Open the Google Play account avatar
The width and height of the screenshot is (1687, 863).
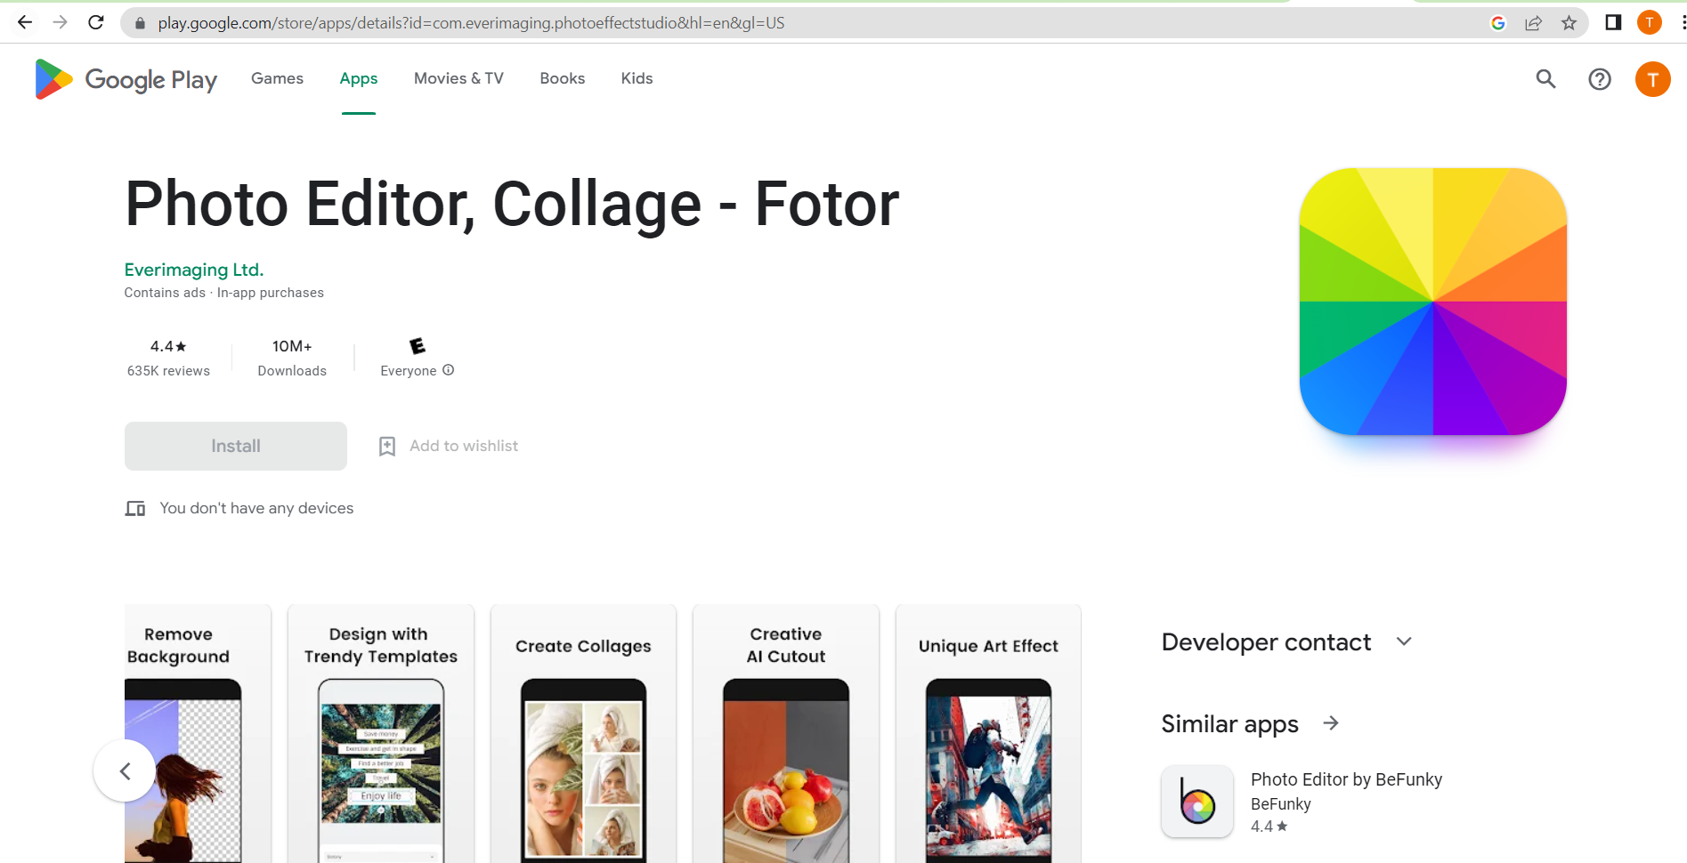pyautogui.click(x=1653, y=79)
